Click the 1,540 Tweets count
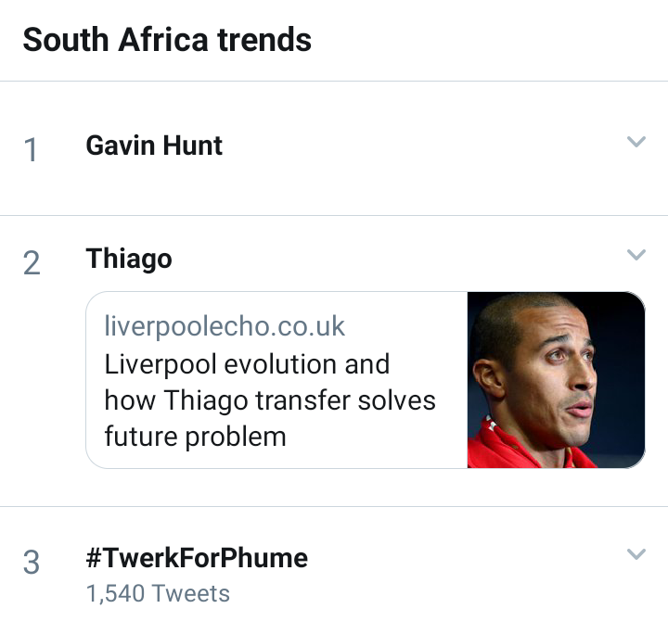 click(x=158, y=593)
